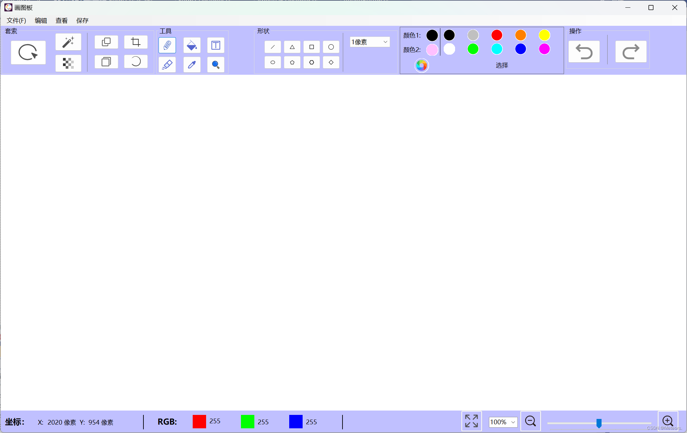Pick the blue palette color
Viewport: 687px width, 433px height.
point(521,49)
